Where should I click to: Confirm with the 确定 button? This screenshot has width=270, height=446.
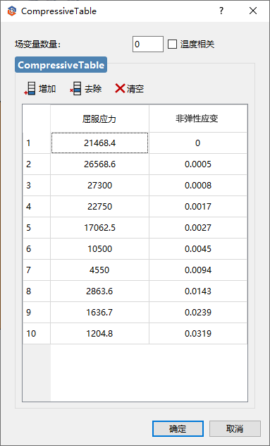point(178,428)
